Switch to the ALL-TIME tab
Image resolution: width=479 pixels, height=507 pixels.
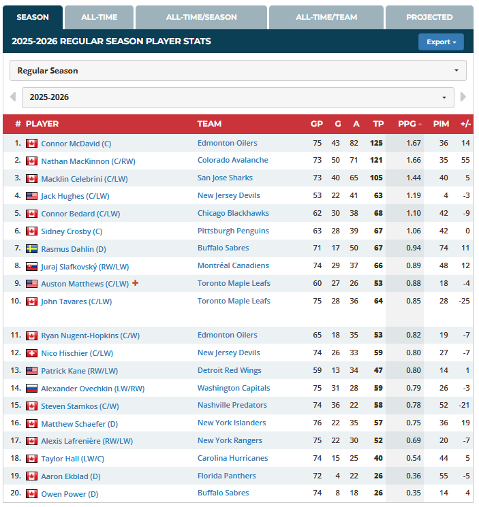tap(99, 17)
